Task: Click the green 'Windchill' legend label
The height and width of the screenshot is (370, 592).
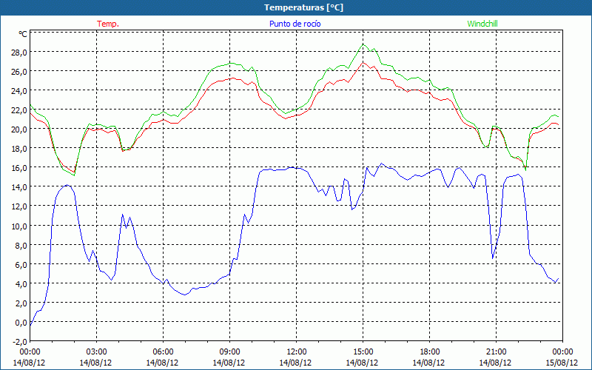Action: point(482,24)
